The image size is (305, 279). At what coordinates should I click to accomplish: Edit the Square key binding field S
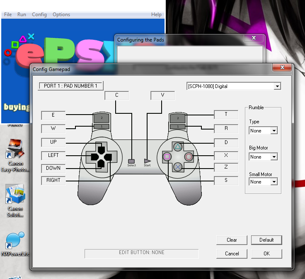[x=226, y=180]
